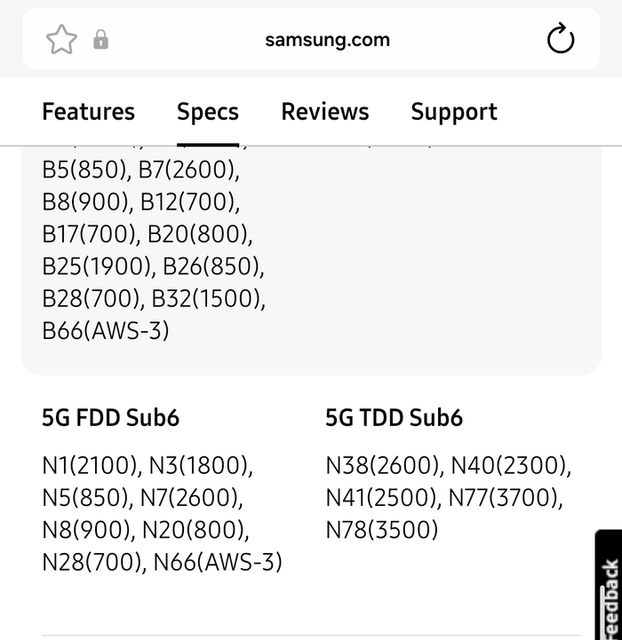This screenshot has height=640, width=622.
Task: View site security via the padlock icon
Action: click(101, 40)
